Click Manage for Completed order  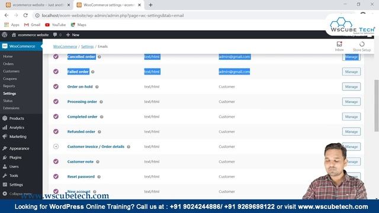point(351,117)
